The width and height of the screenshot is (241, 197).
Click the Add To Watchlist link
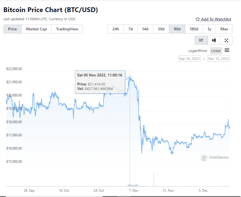click(x=216, y=19)
